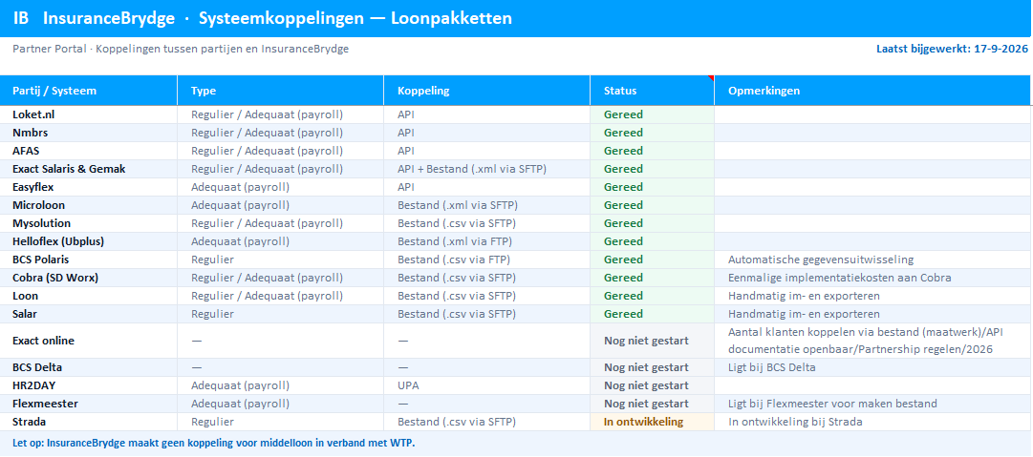Viewport: 1033px width, 457px height.
Task: Select the Partner Portal subtitle text
Action: coord(181,50)
